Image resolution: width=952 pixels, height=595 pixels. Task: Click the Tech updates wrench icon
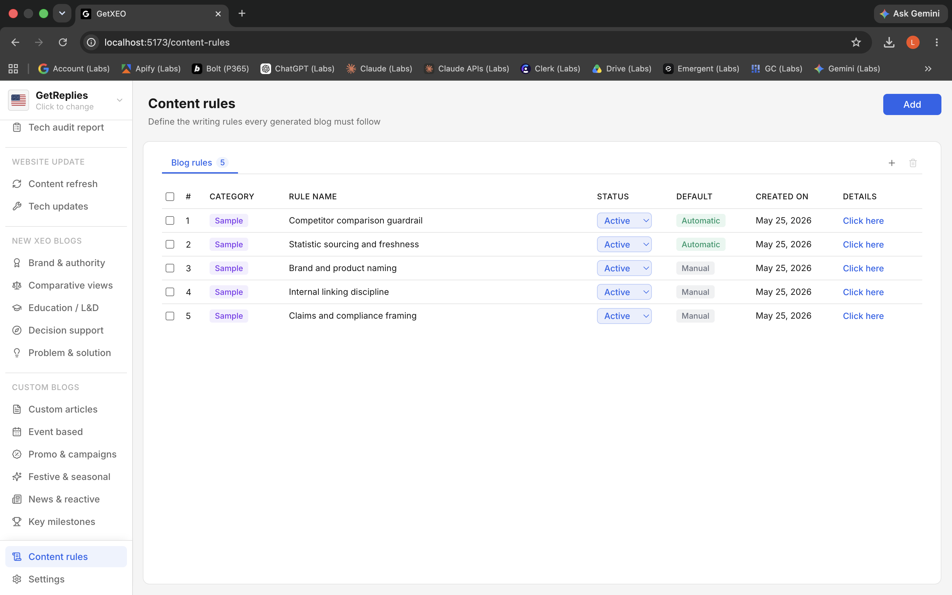tap(17, 206)
